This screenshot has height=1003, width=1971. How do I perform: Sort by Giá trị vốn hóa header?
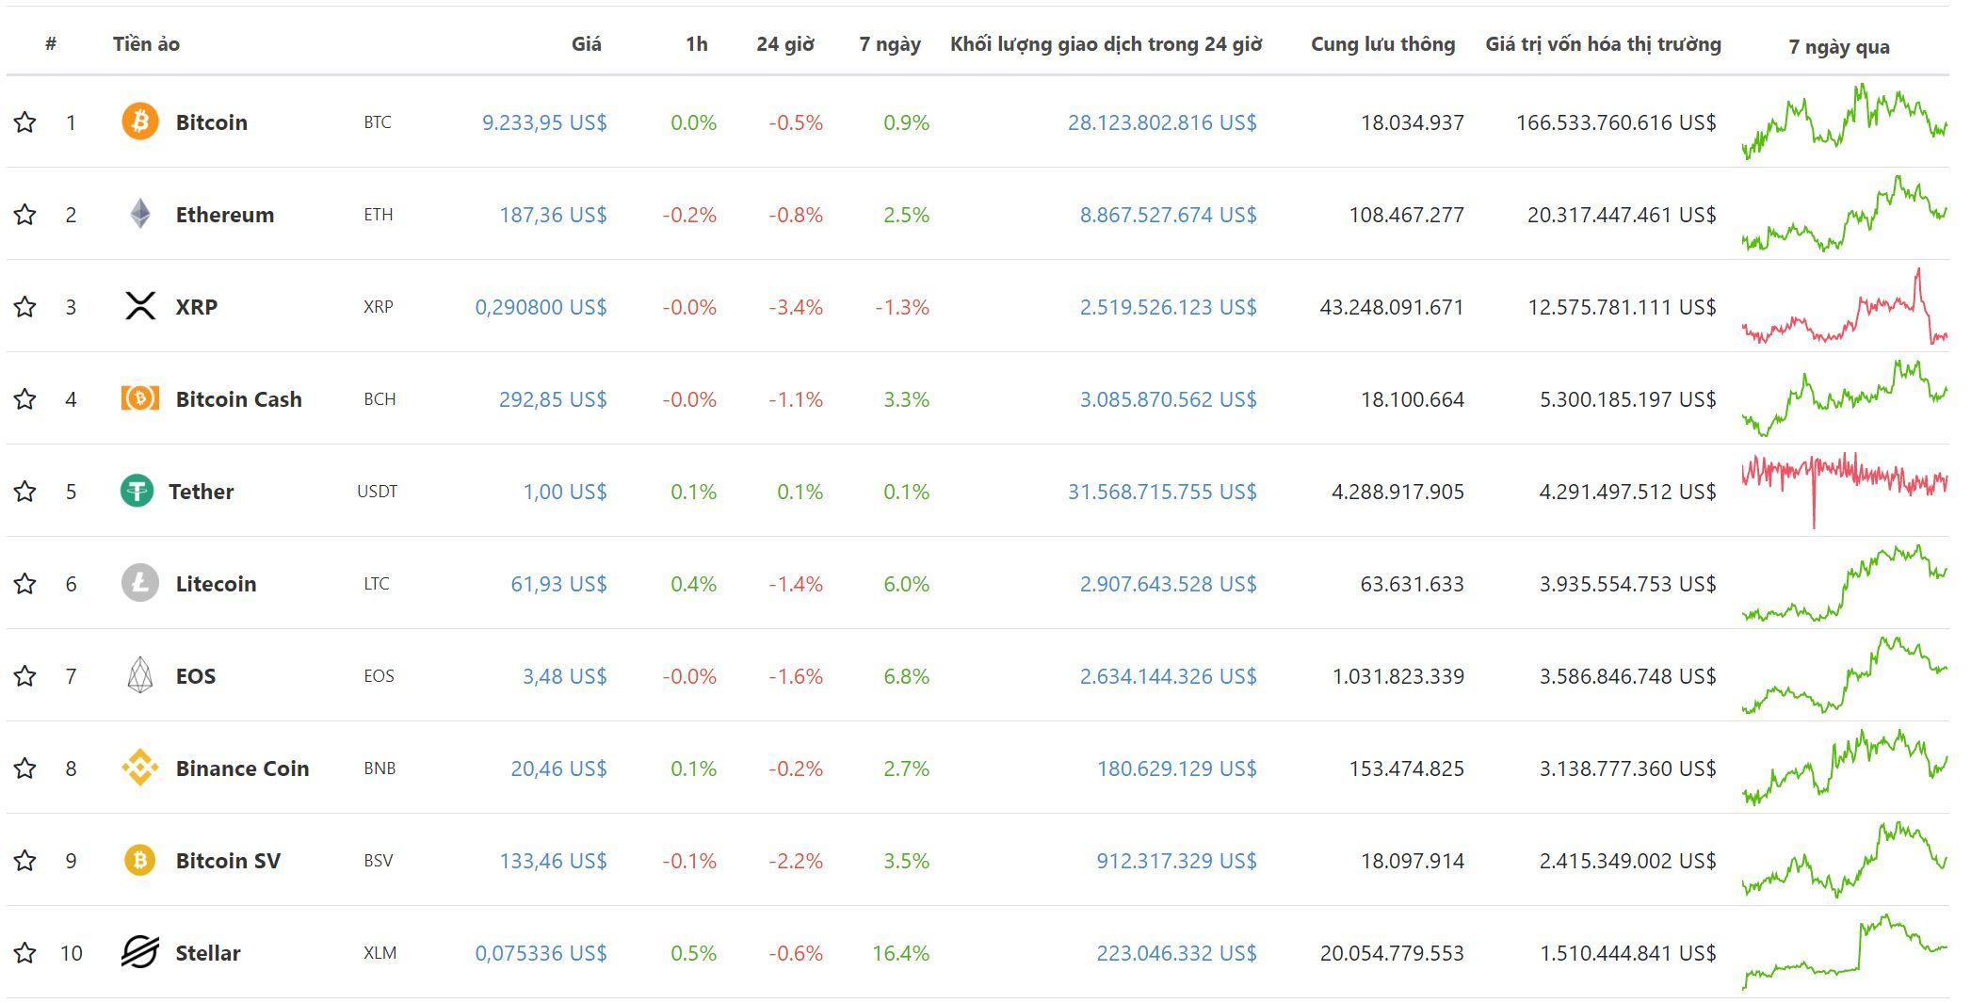click(x=1603, y=43)
